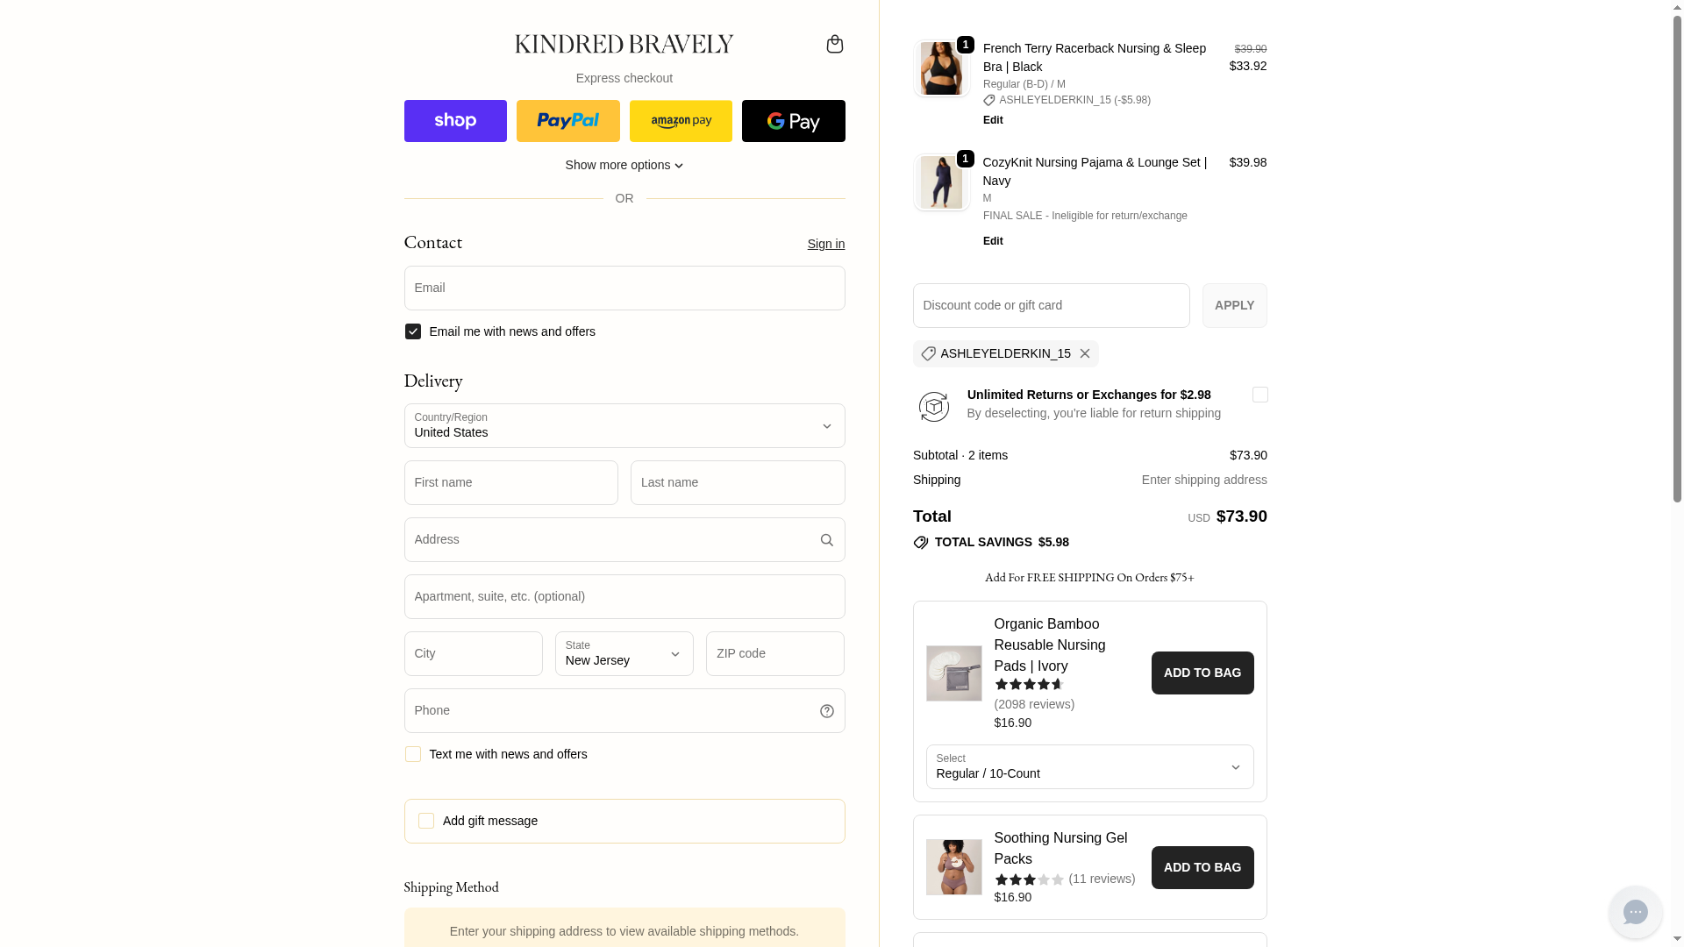Click the Sign in link
Image resolution: width=1684 pixels, height=947 pixels.
point(825,244)
